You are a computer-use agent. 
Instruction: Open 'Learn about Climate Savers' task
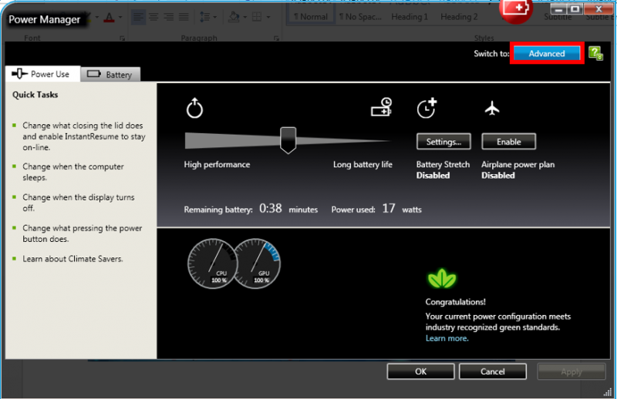click(72, 259)
